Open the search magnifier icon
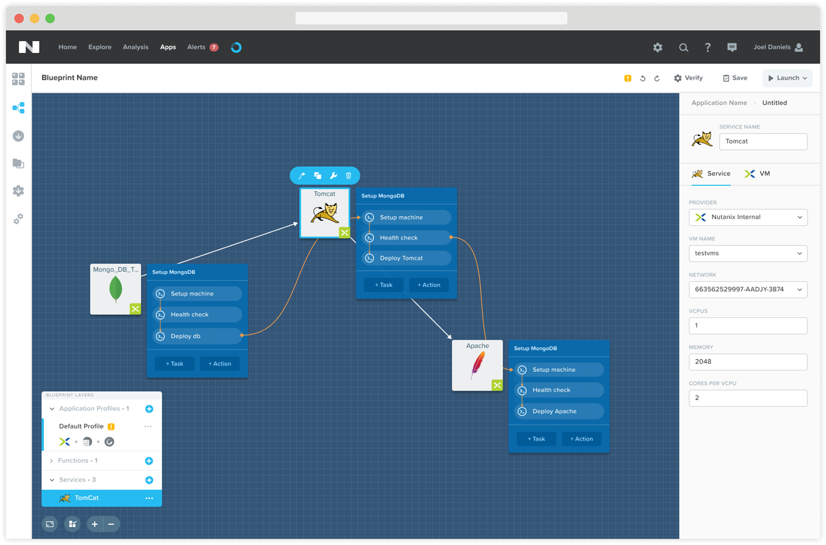Image resolution: width=826 pixels, height=545 pixels. pos(683,47)
